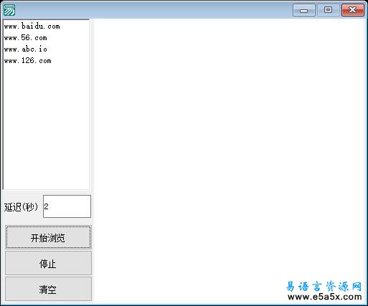368x306 pixels.
Task: Click the gray divider between URL list and browser pane
Action: (92, 105)
